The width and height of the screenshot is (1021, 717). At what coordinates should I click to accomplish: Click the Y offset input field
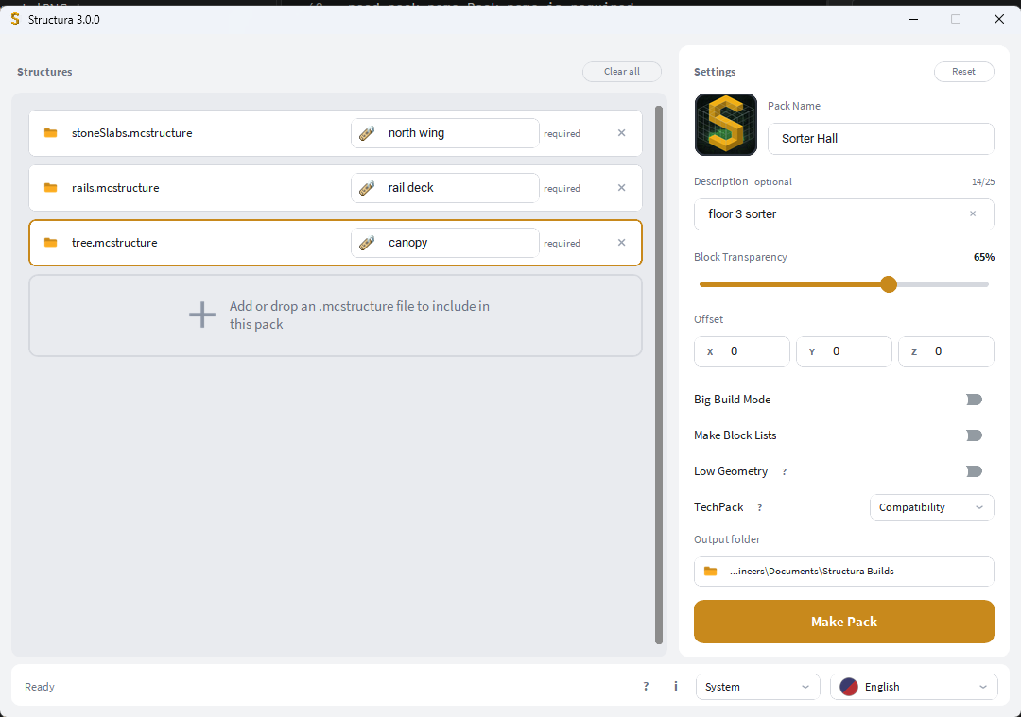click(x=844, y=351)
